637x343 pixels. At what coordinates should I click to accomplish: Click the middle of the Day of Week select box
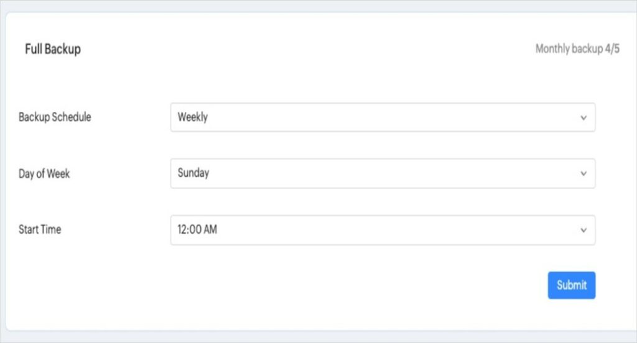383,173
